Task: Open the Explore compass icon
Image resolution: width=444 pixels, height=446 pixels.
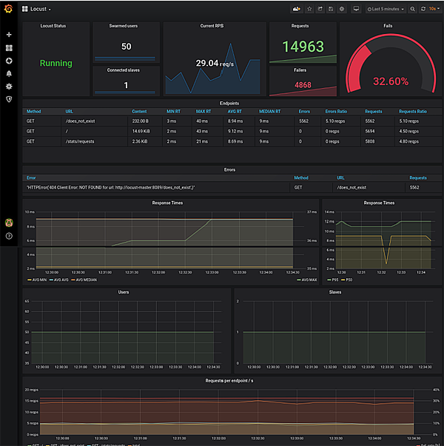Action: (9, 61)
